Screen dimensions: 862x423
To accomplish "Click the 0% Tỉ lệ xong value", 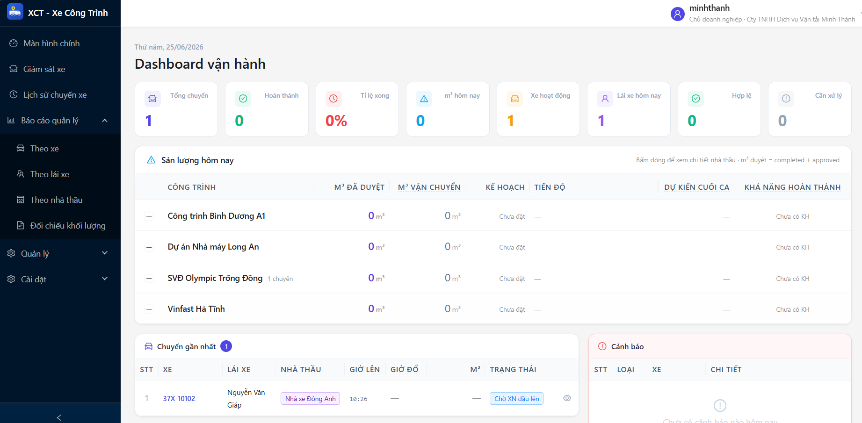I will pos(336,121).
